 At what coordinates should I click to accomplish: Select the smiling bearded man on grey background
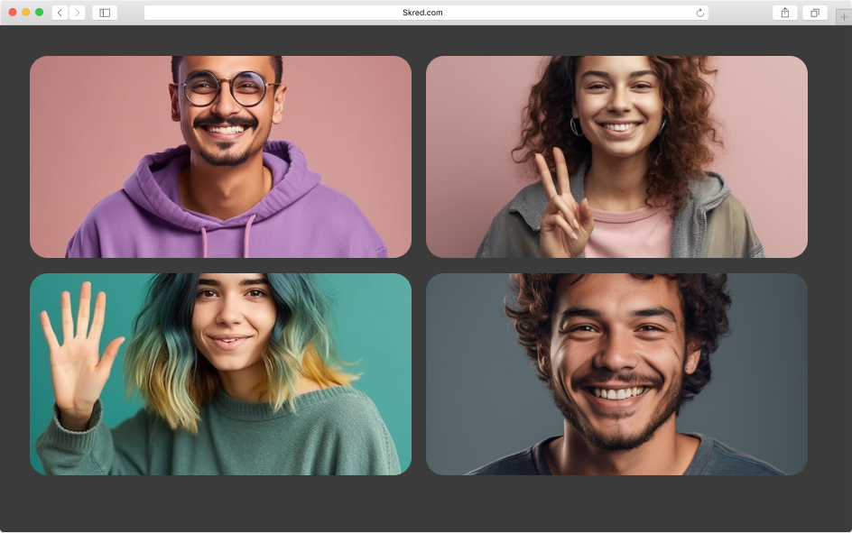[616, 374]
